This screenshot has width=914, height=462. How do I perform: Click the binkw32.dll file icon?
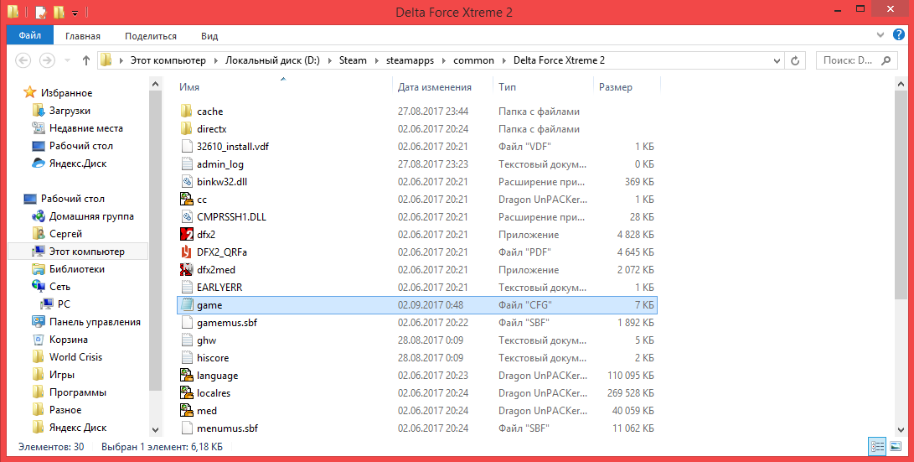point(187,181)
